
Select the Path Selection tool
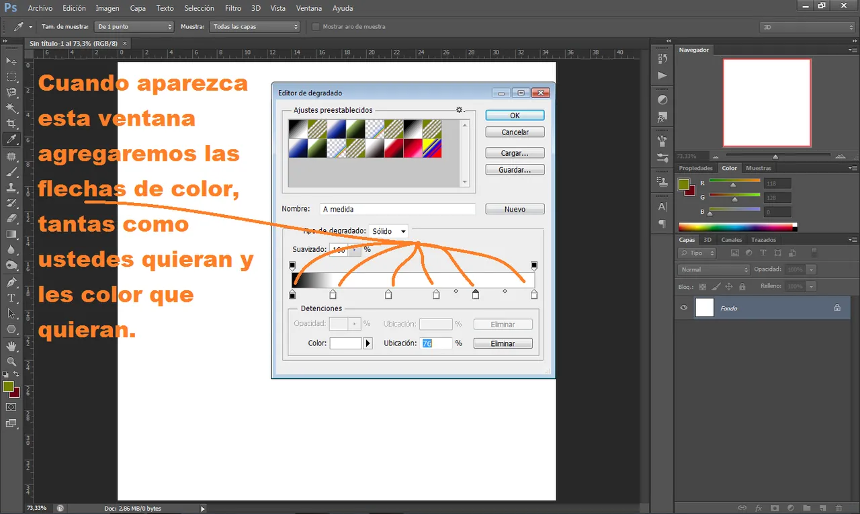coord(11,313)
